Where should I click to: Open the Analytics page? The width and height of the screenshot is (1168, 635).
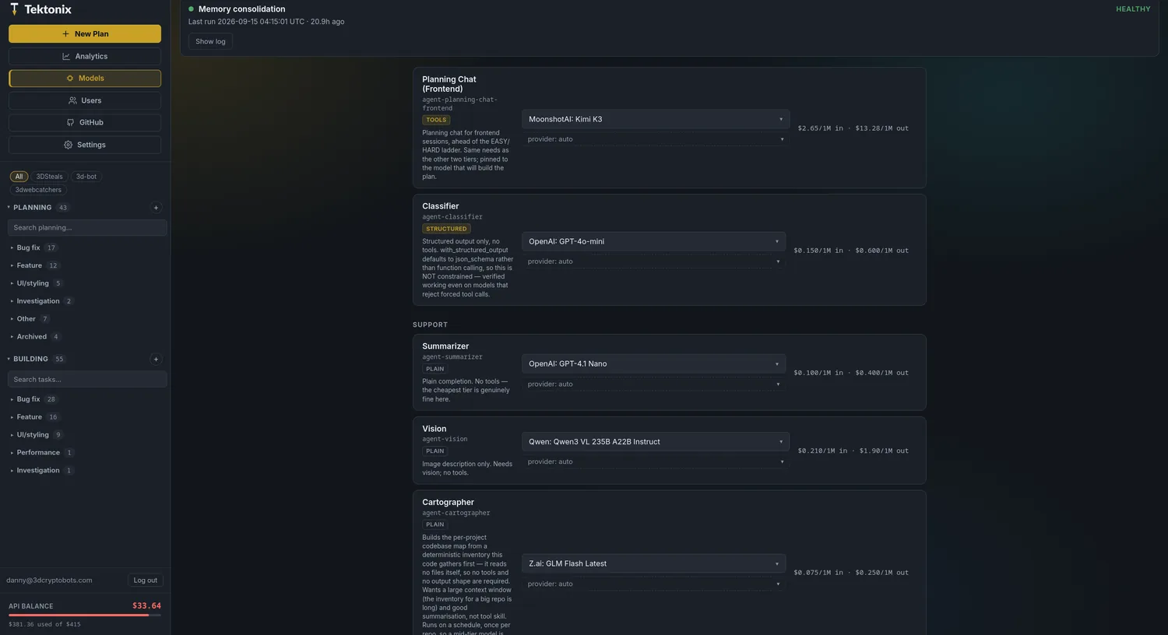click(x=85, y=57)
